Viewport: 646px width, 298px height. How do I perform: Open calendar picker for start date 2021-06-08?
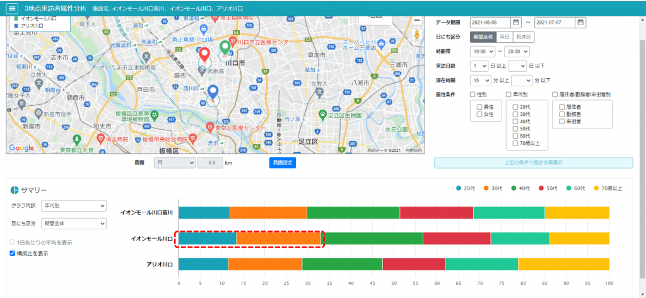[516, 23]
